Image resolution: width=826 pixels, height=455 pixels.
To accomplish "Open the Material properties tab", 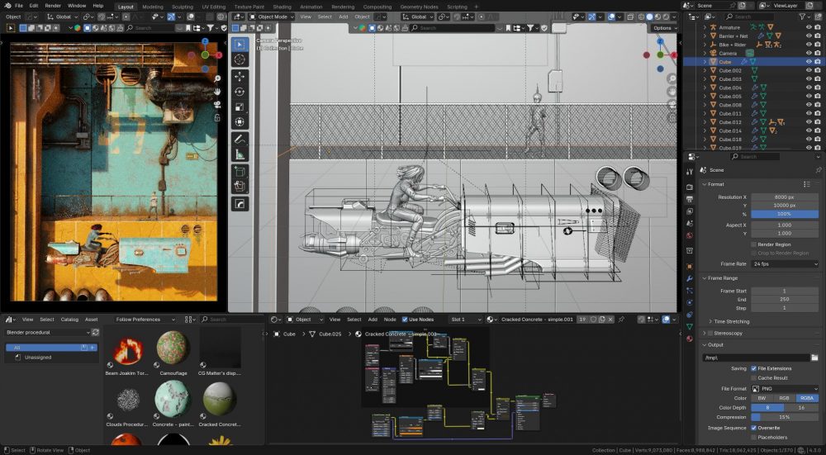I will [690, 339].
